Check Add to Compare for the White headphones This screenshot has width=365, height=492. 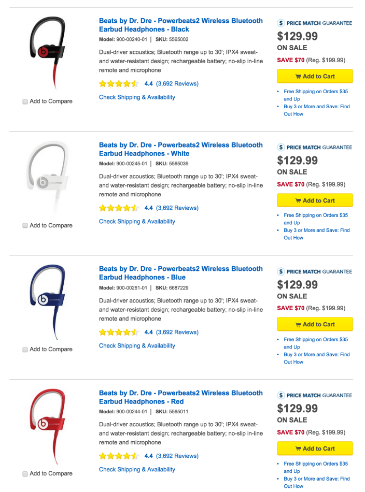click(x=24, y=225)
